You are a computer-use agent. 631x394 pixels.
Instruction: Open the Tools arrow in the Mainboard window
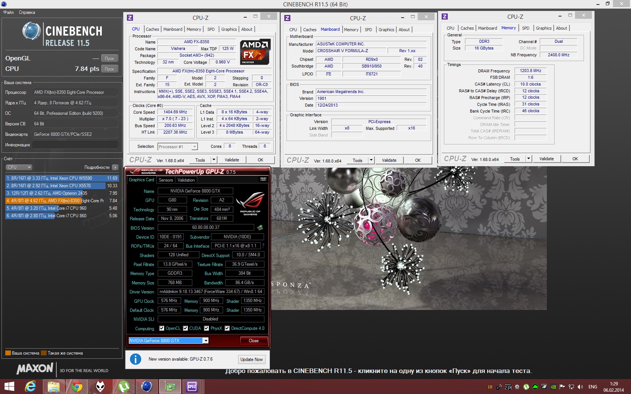[371, 160]
